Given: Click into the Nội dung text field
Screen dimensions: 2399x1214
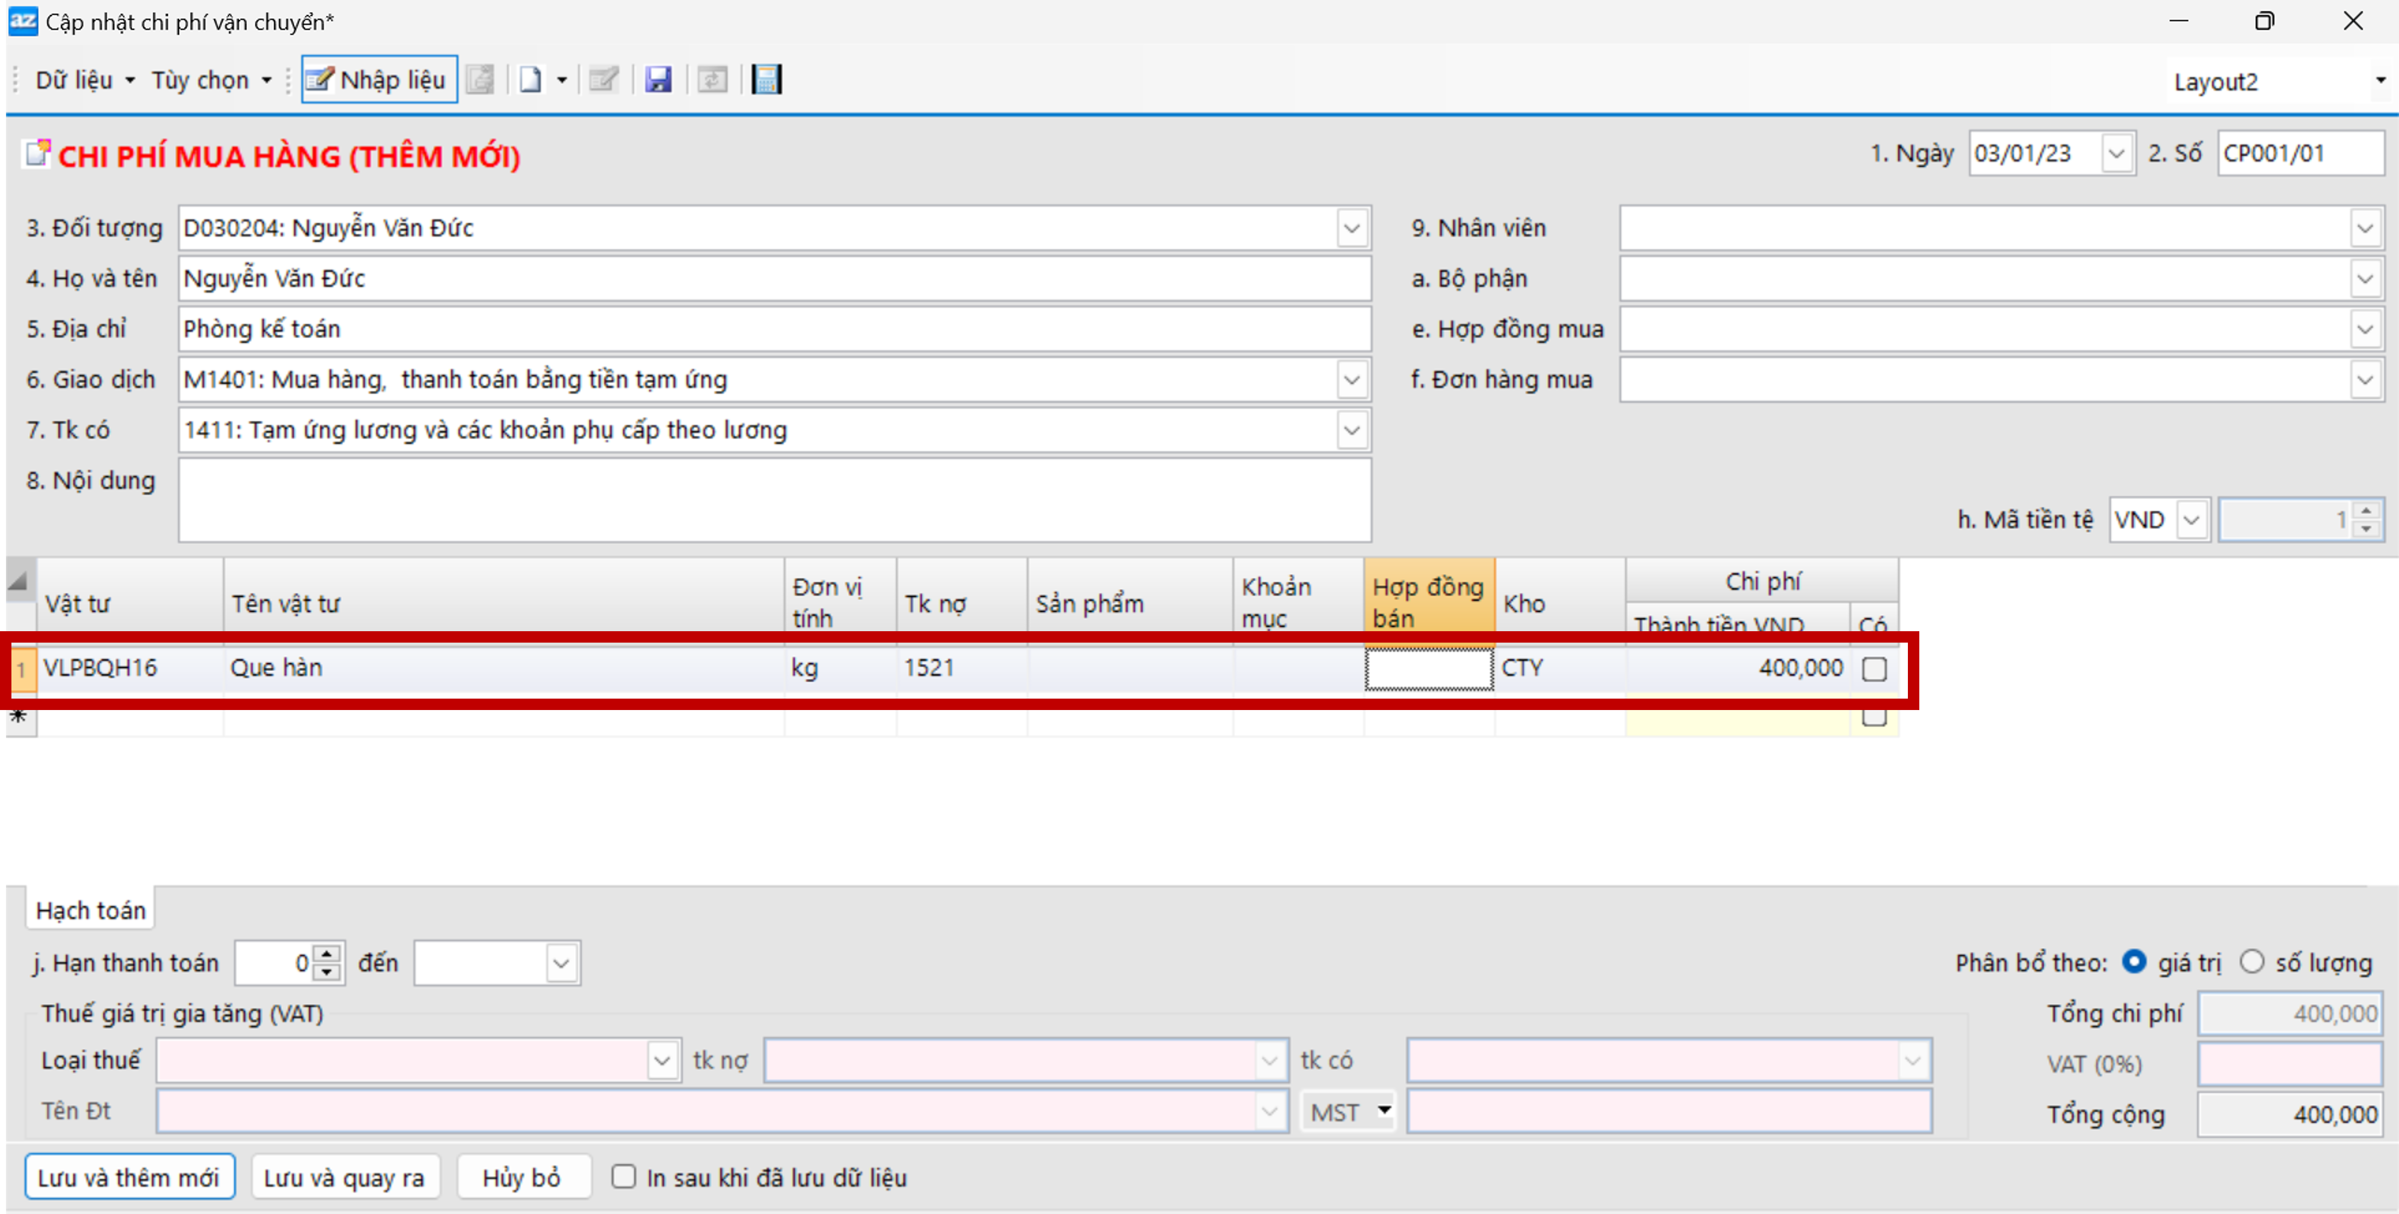Looking at the screenshot, I should pos(773,500).
